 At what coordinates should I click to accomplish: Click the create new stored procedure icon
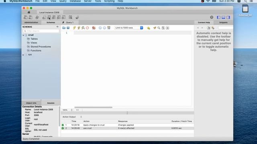pos(59,17)
